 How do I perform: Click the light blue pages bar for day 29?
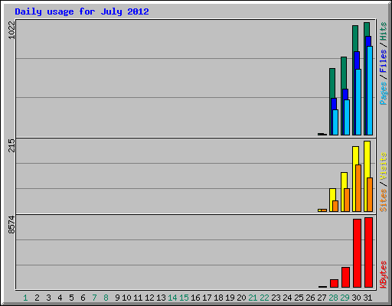tap(347, 117)
